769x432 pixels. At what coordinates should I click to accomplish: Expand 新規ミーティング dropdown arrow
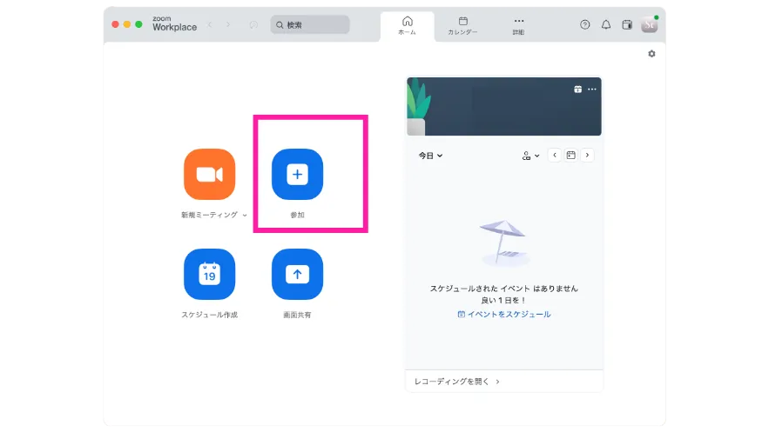coord(245,216)
